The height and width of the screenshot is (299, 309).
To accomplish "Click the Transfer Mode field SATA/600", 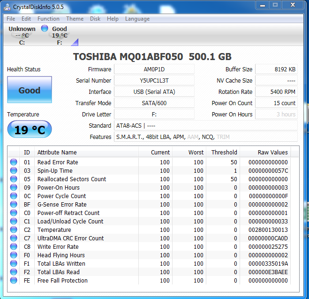I will coord(154,103).
